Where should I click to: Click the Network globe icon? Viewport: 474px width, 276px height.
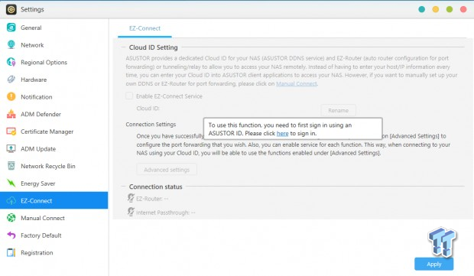click(x=11, y=45)
